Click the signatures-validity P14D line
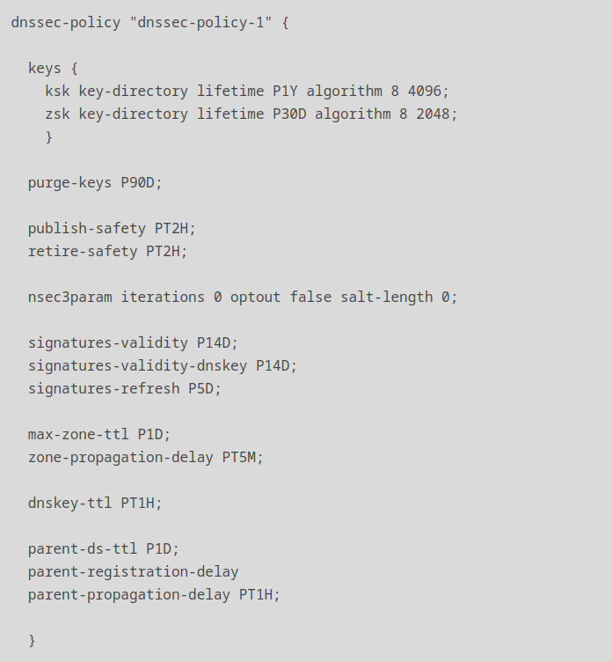The image size is (612, 662). click(133, 342)
